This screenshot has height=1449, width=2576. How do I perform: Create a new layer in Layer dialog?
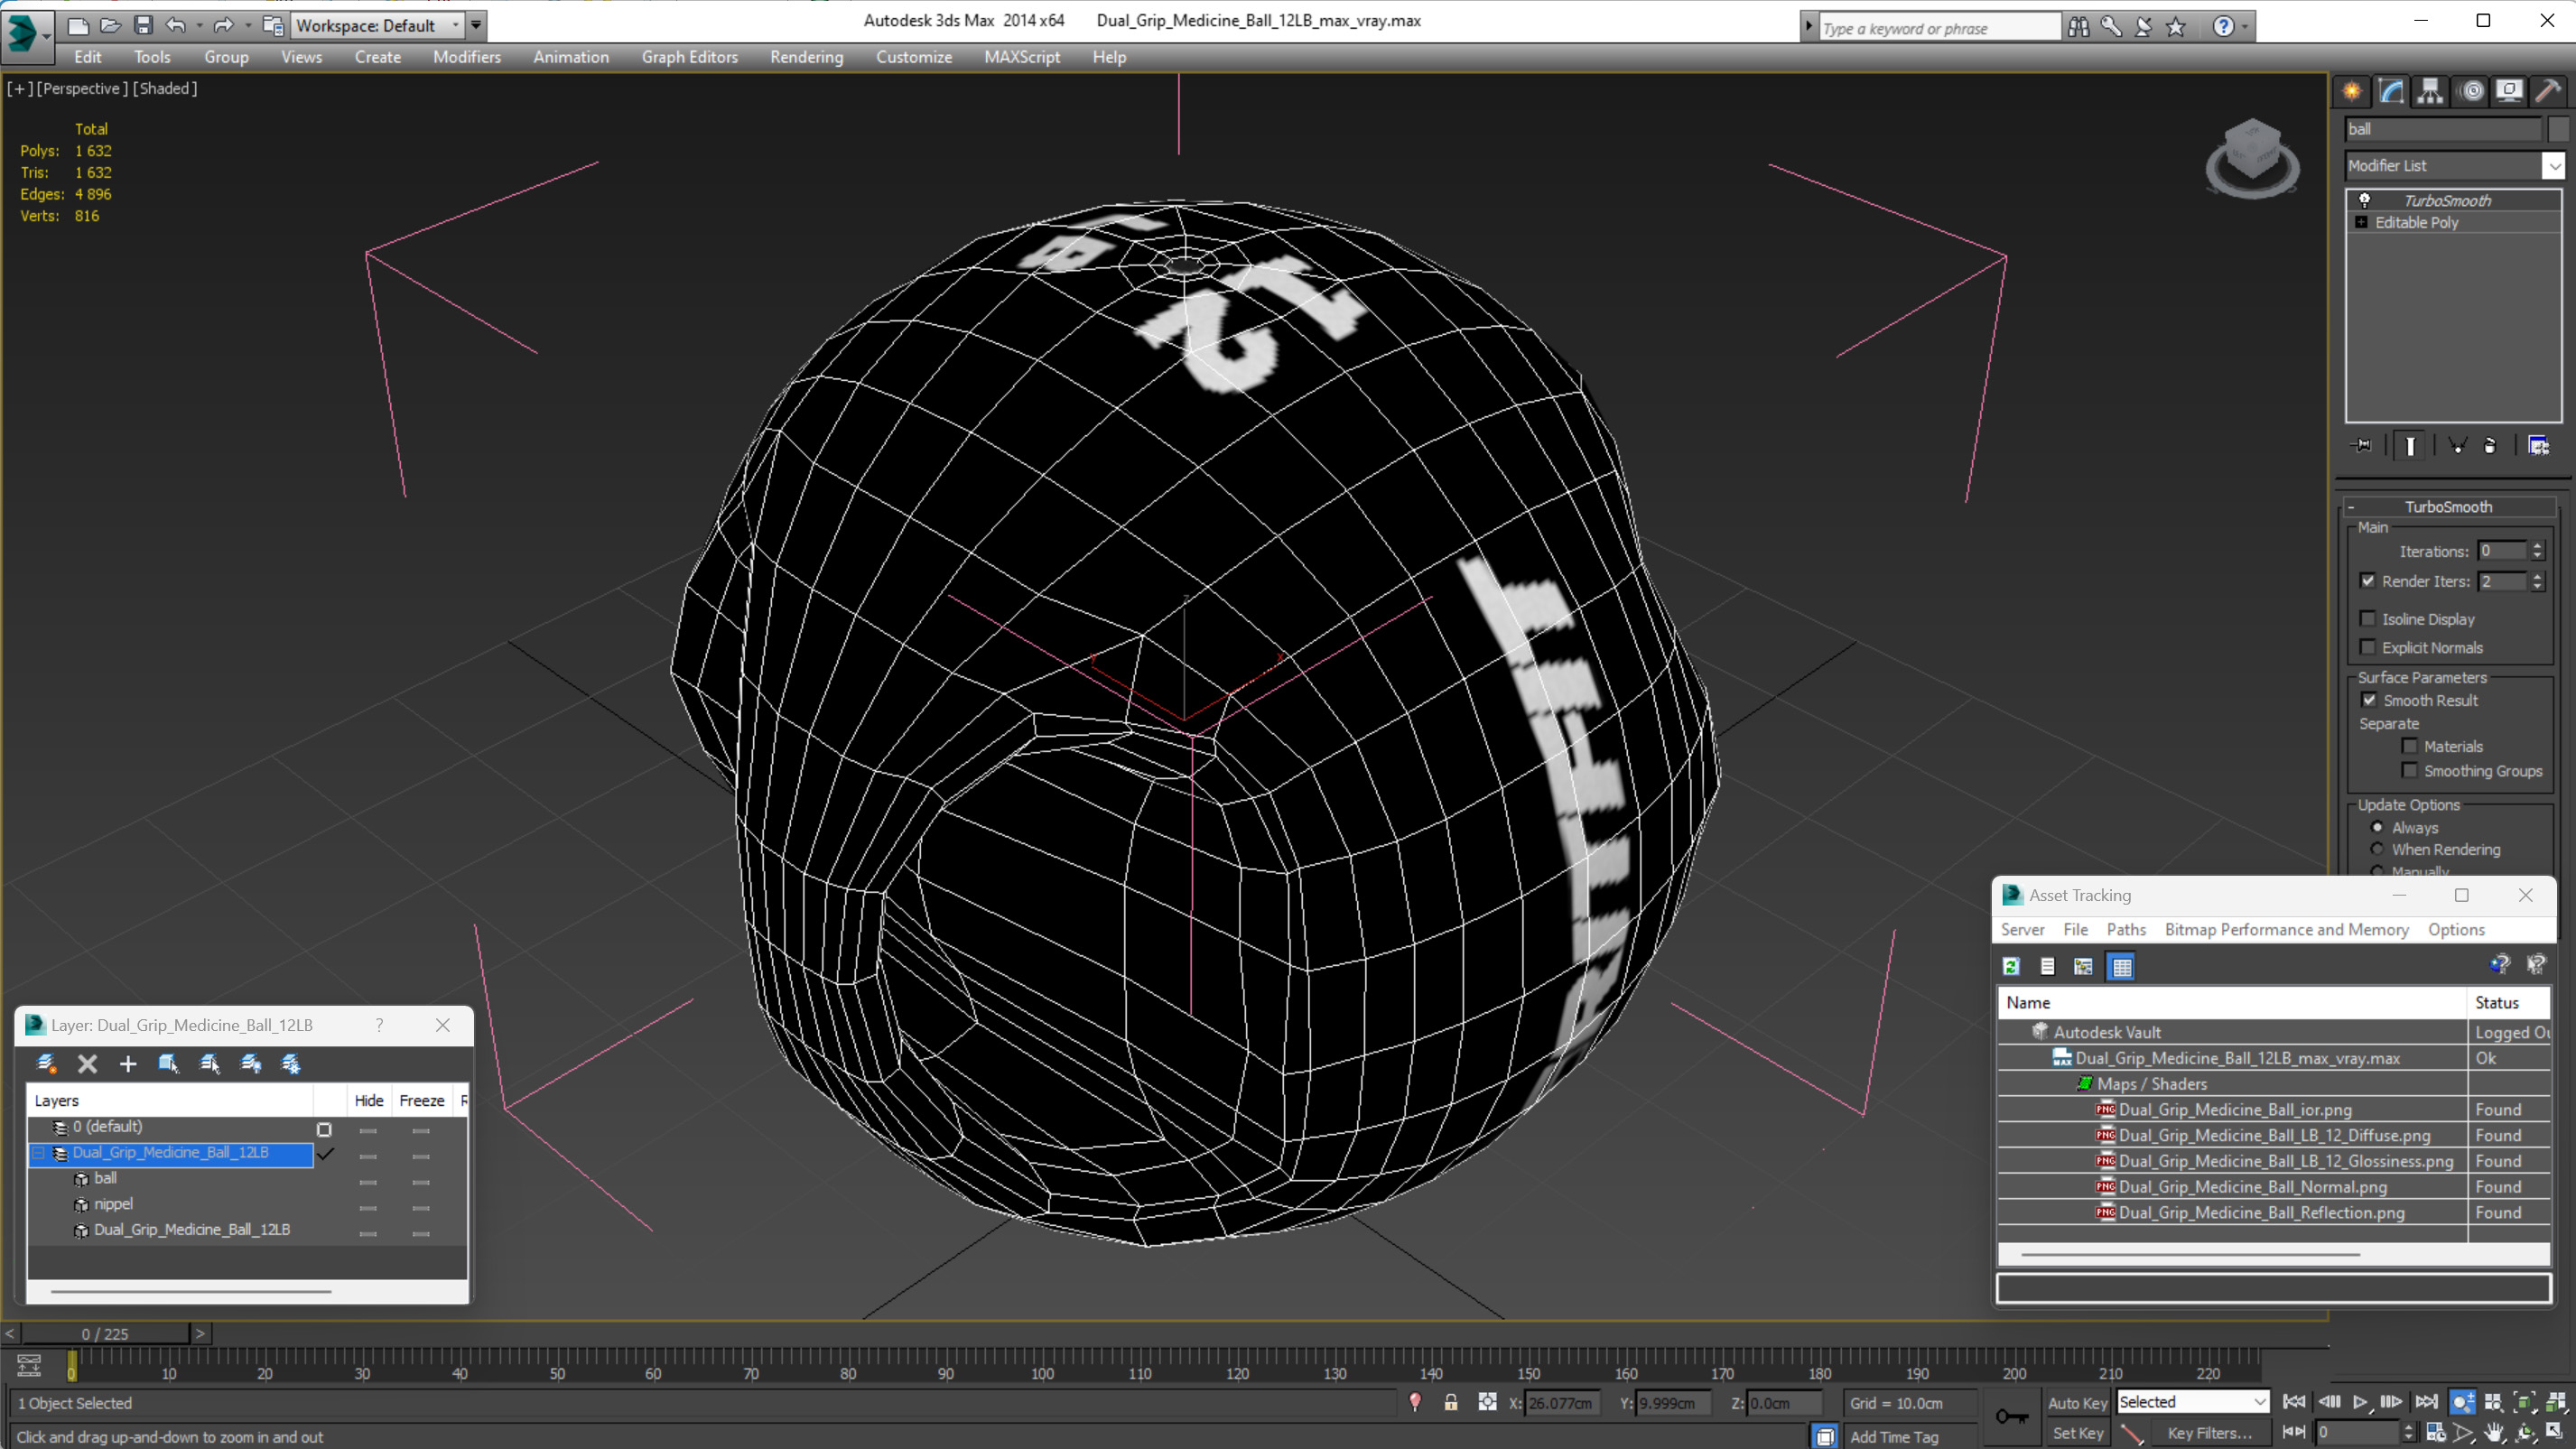tap(46, 1063)
